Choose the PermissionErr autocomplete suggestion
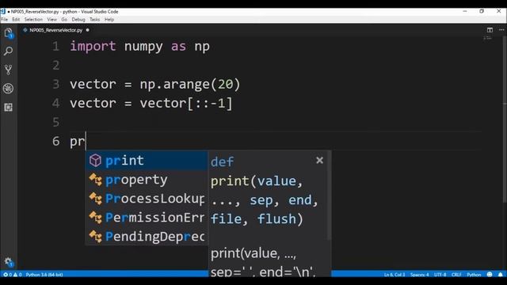Screen dimensions: 507x285 coord(147,217)
